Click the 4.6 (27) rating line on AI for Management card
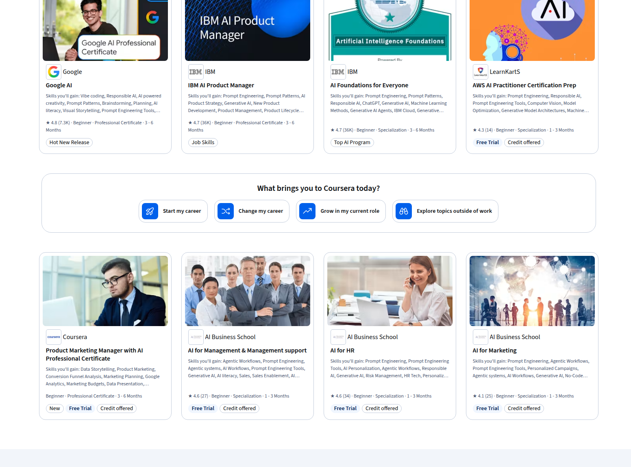This screenshot has width=631, height=467. (239, 396)
